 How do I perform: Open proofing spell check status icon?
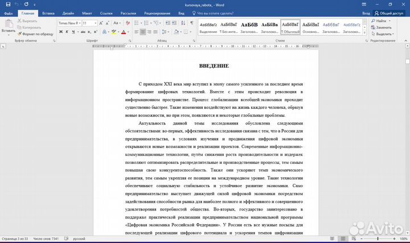click(66, 238)
